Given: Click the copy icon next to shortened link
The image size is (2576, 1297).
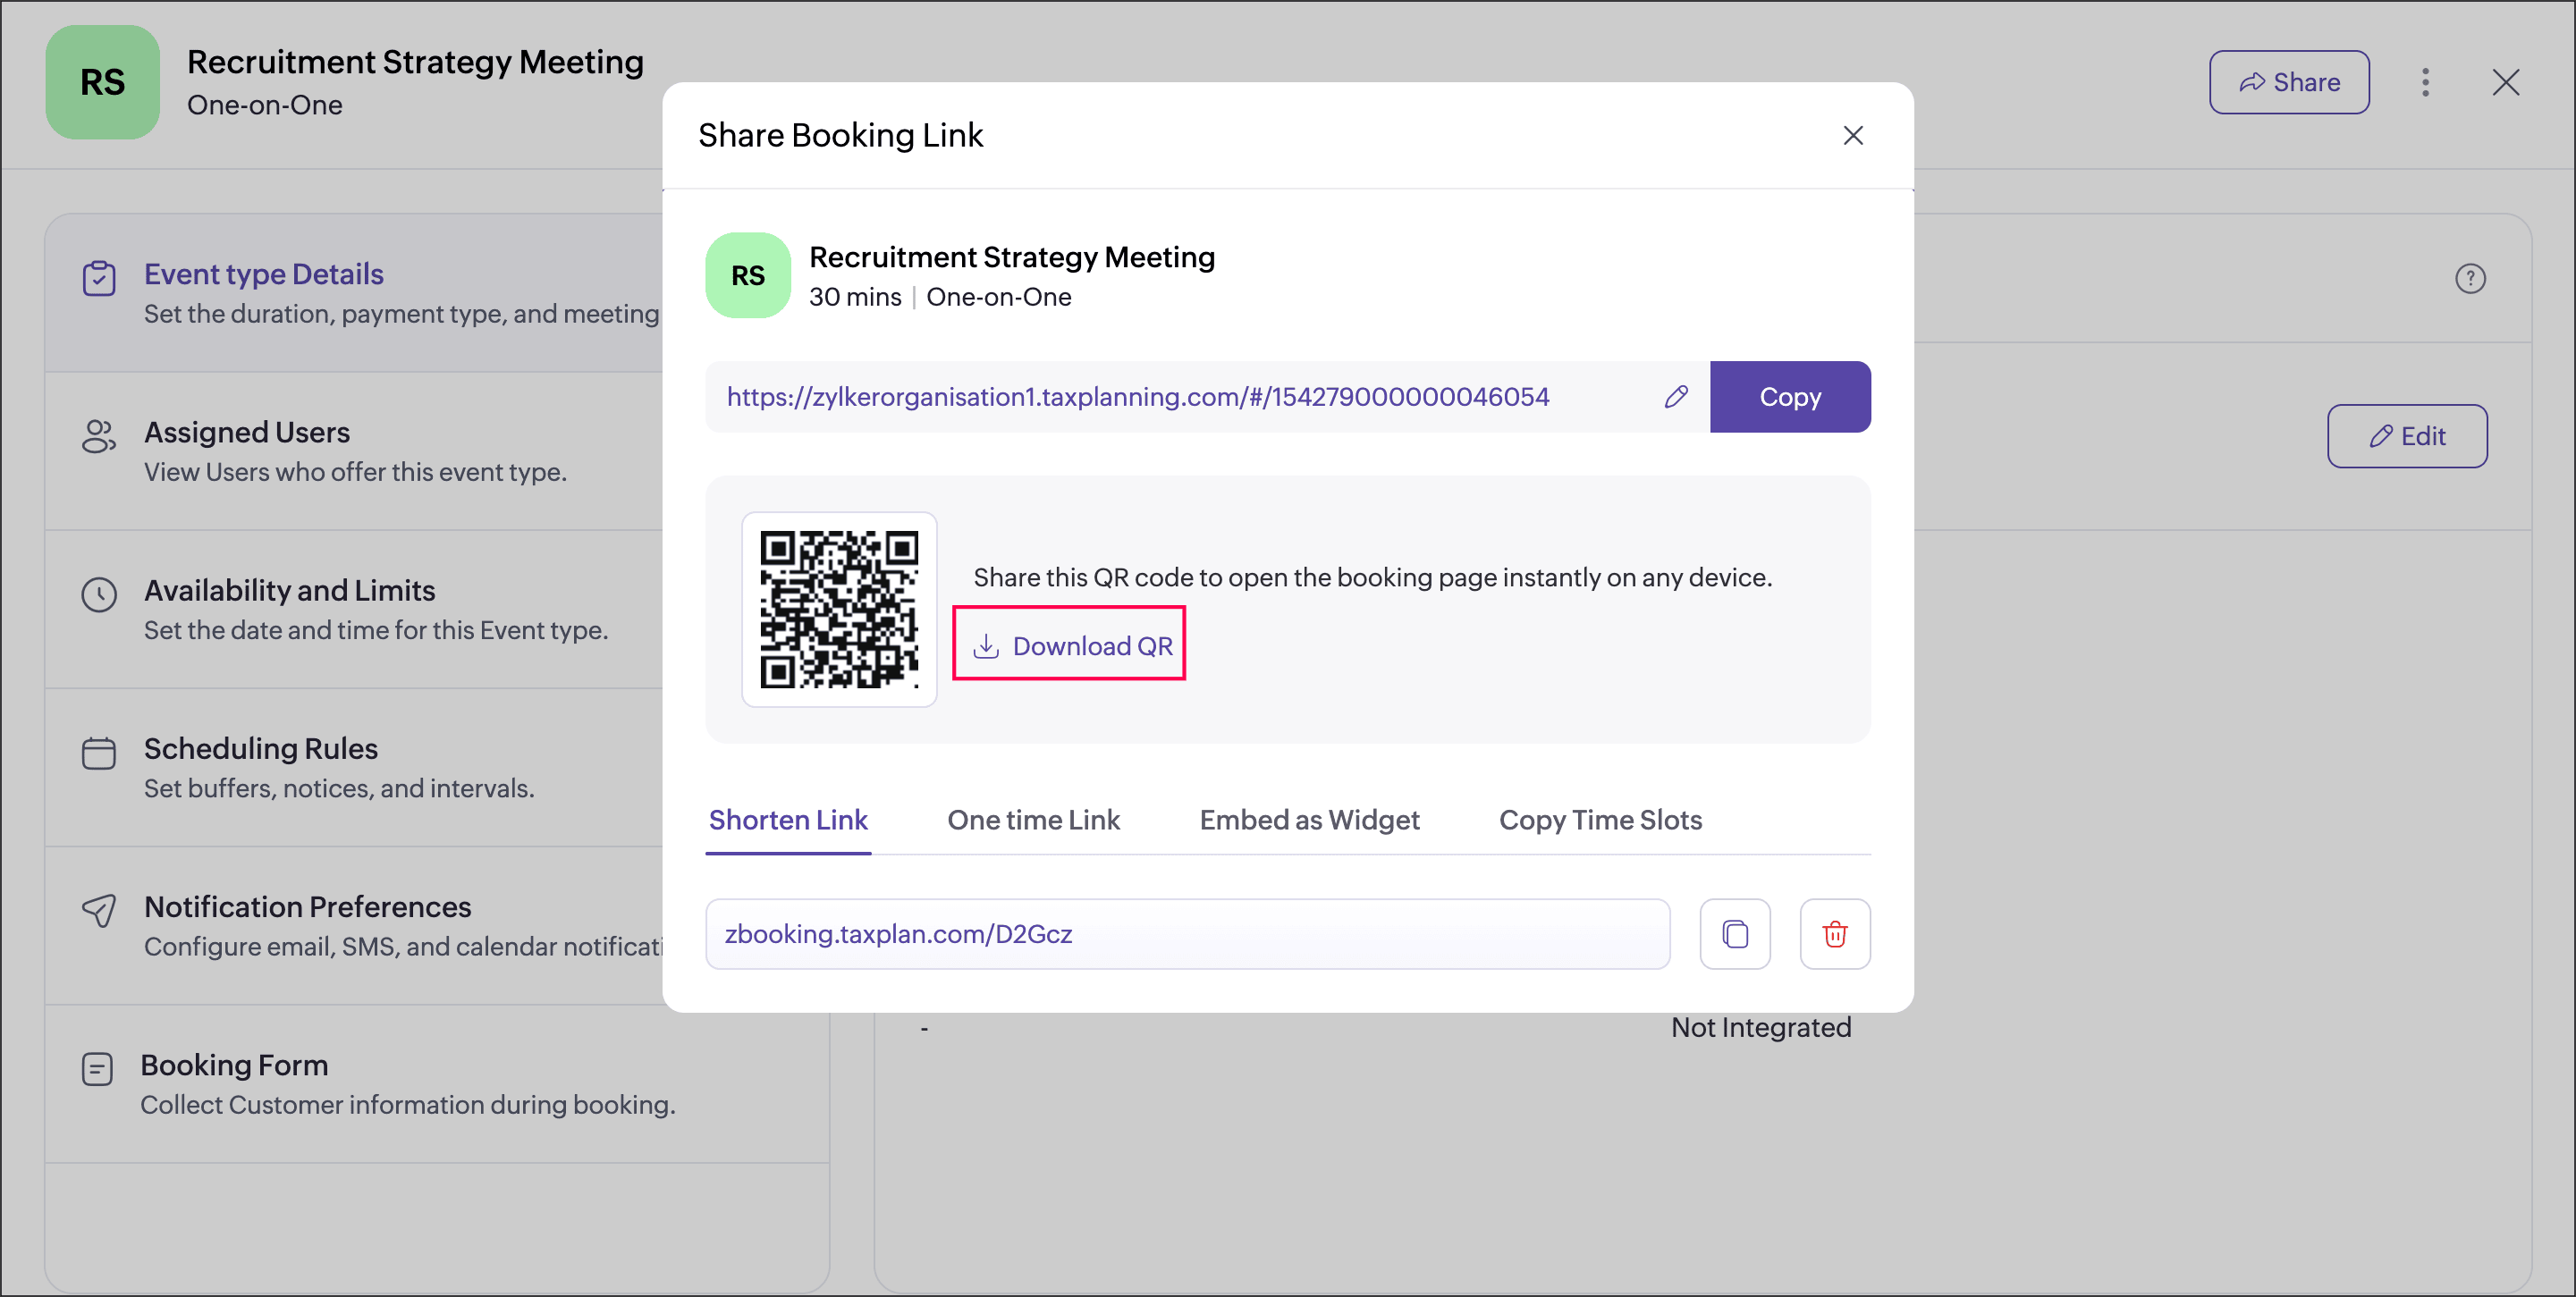Looking at the screenshot, I should click(x=1735, y=934).
